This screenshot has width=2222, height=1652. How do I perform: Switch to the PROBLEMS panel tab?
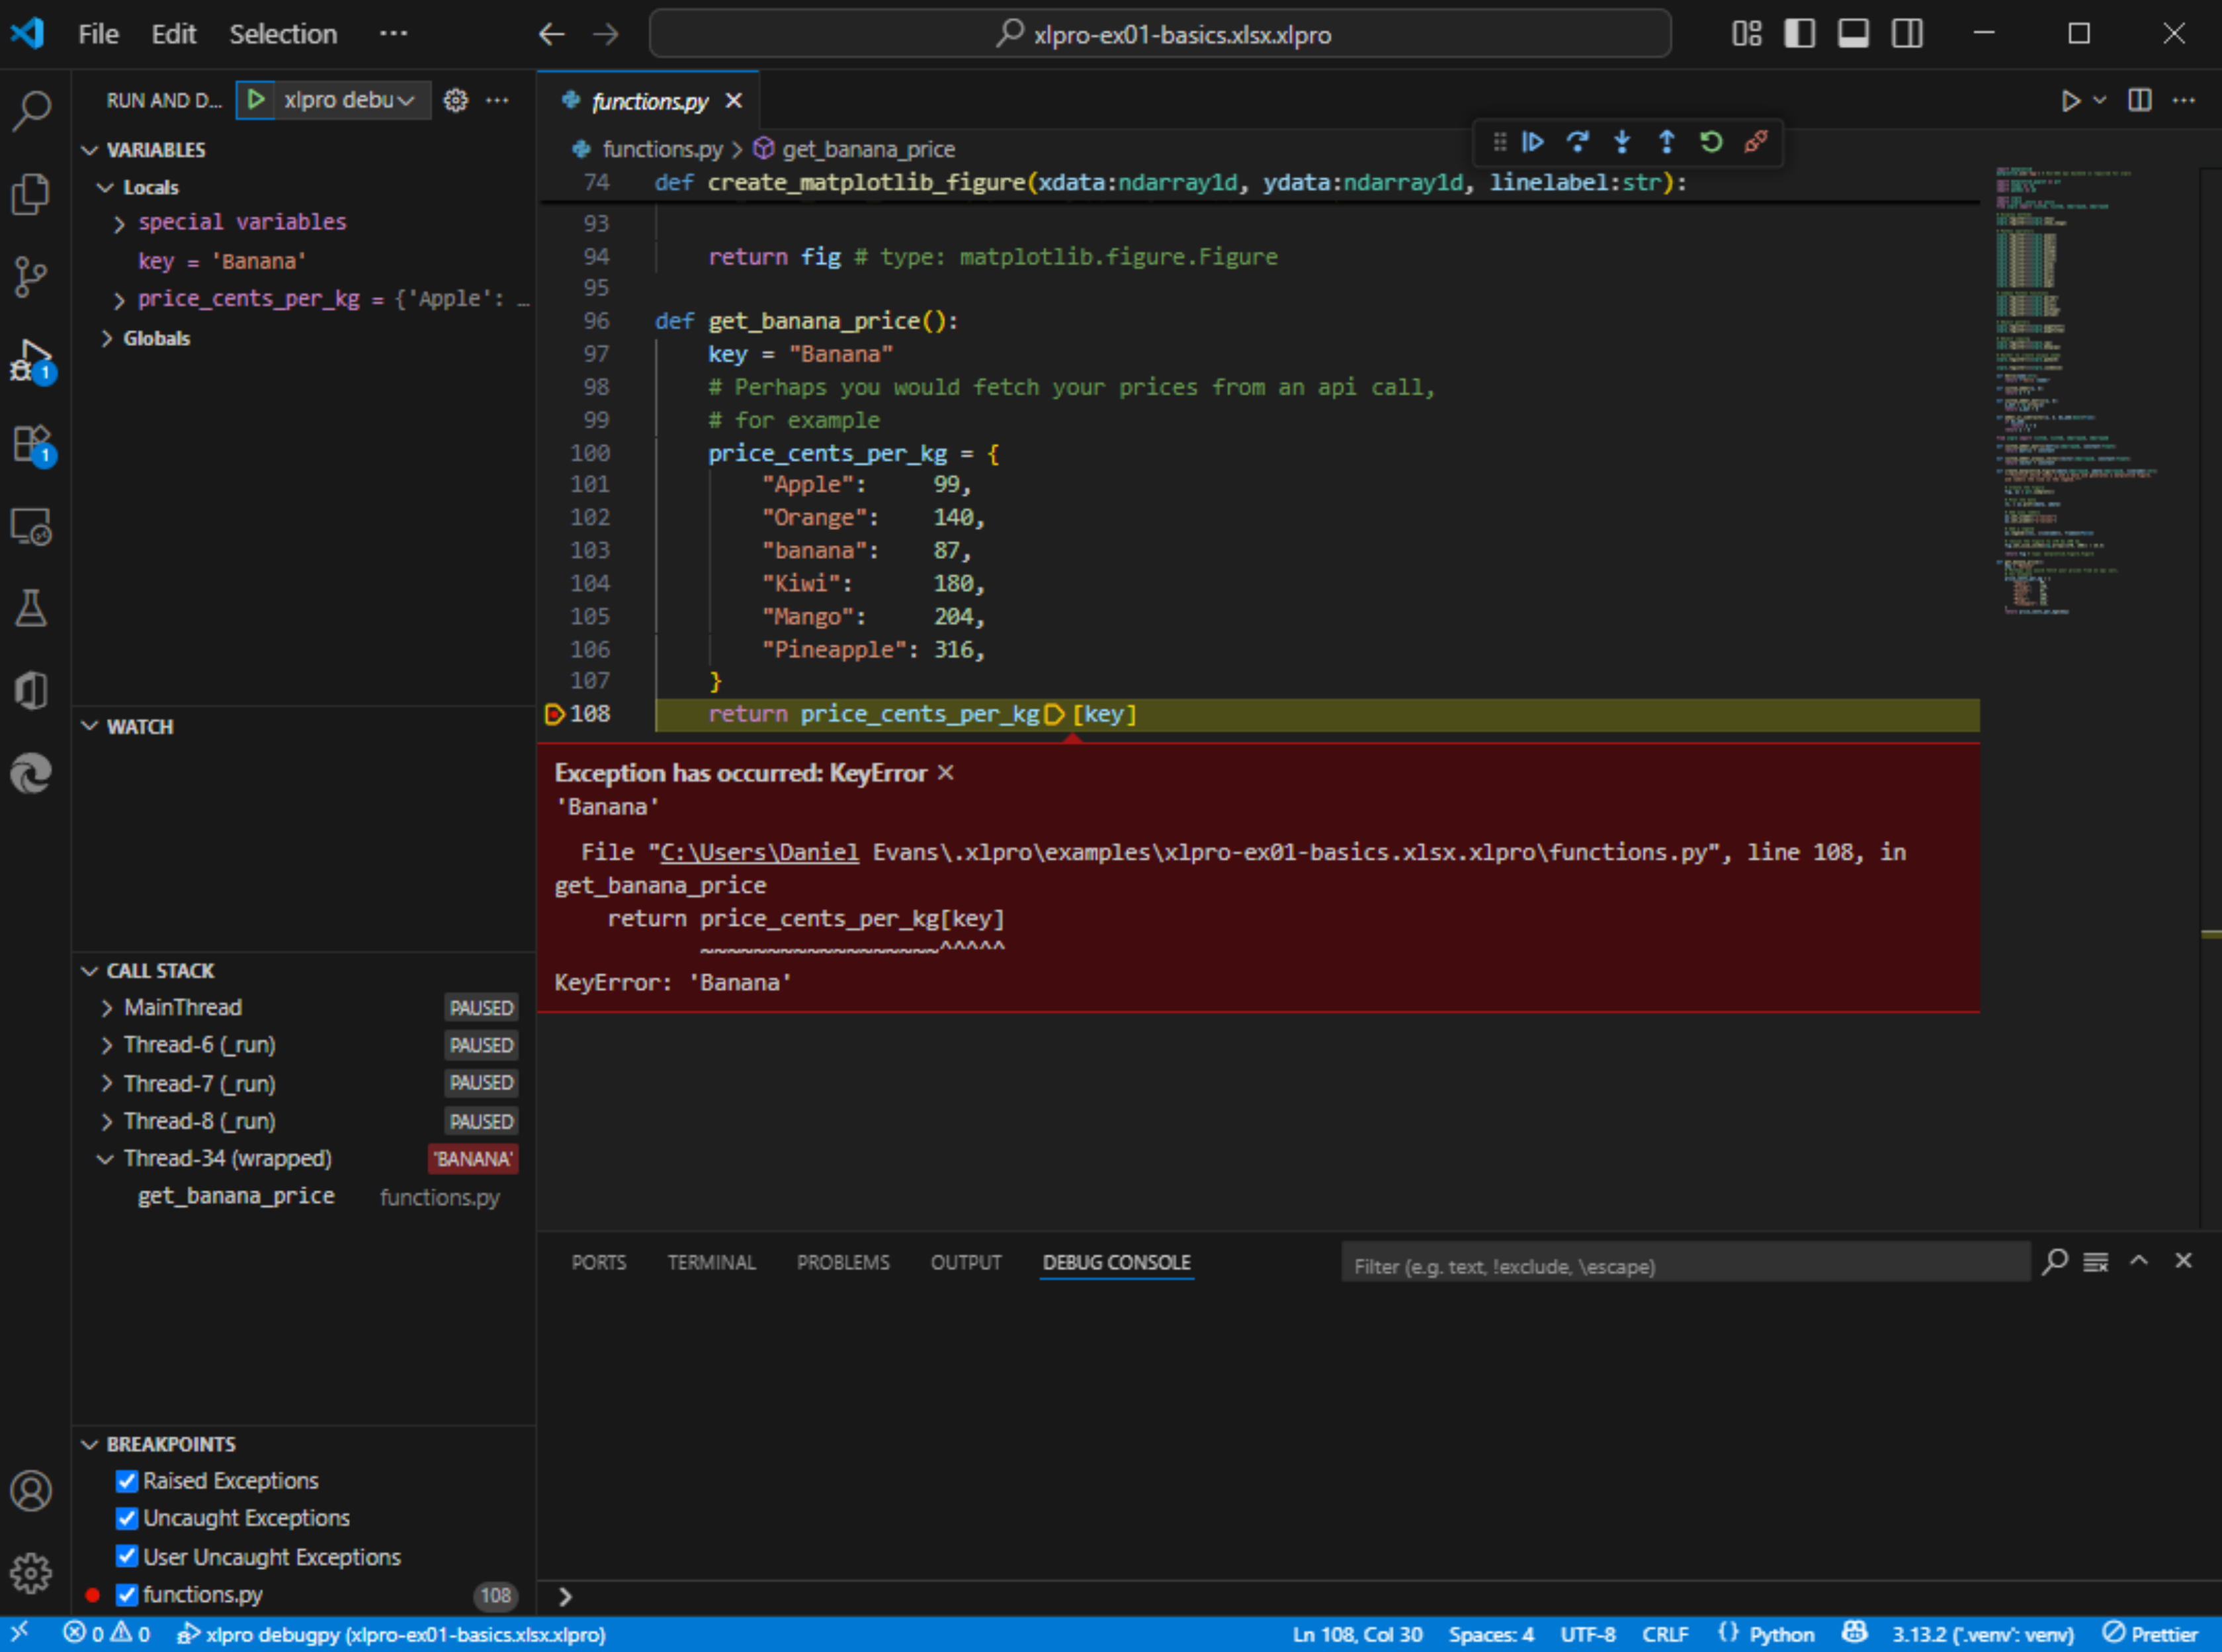(843, 1263)
